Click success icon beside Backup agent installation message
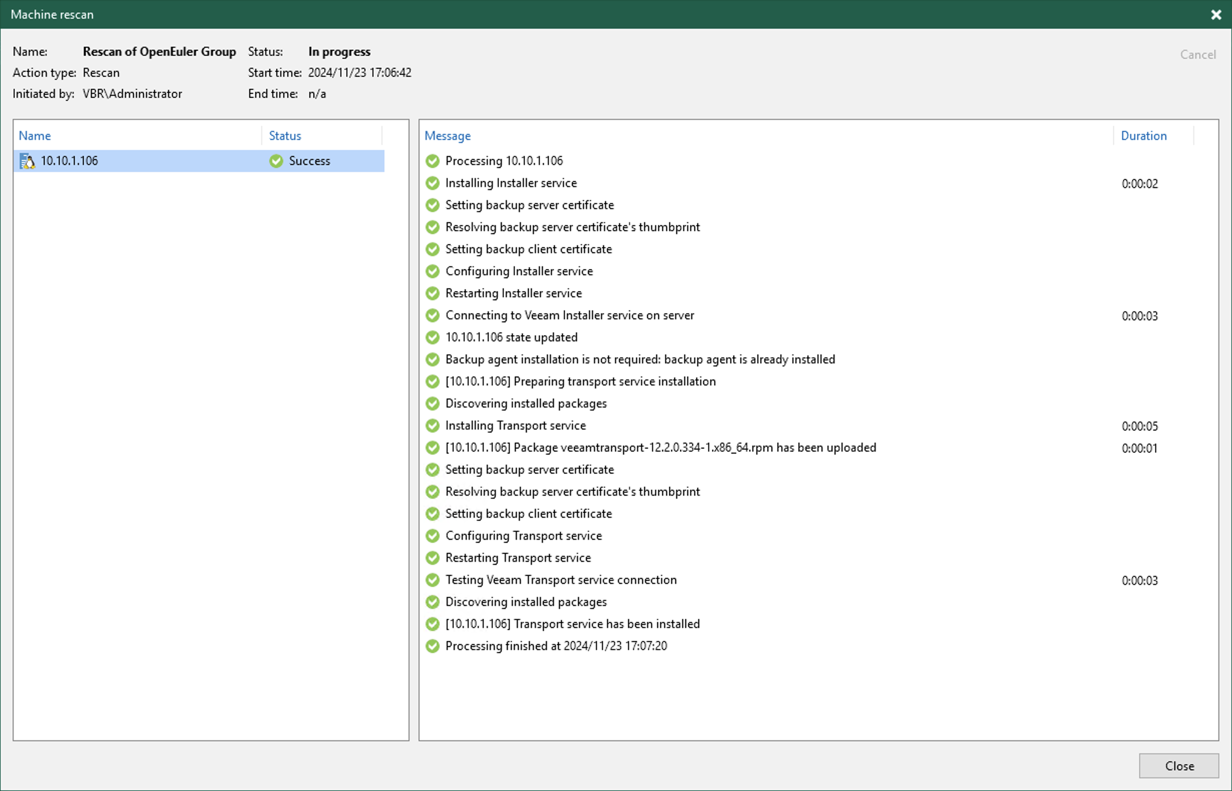This screenshot has height=791, width=1232. 433,359
